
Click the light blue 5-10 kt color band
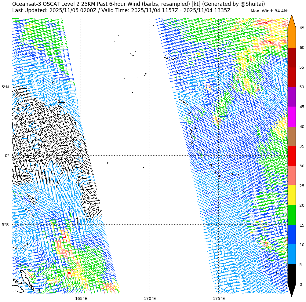(x=292, y=254)
